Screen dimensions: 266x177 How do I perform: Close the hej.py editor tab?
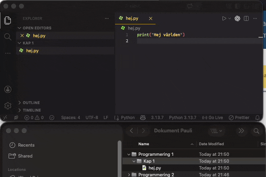[150, 18]
